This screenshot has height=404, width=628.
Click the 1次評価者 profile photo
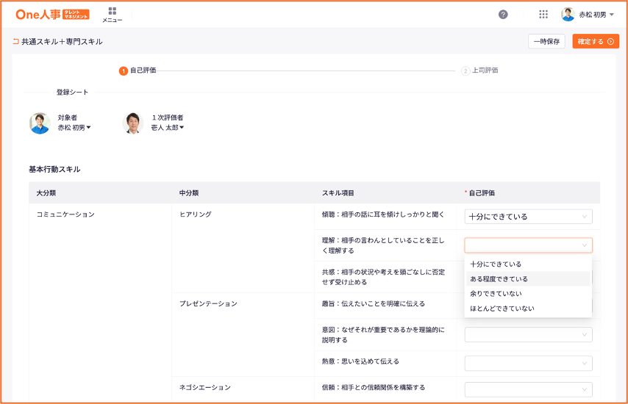coord(133,123)
